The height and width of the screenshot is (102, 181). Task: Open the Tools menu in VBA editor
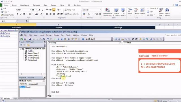[68, 35]
